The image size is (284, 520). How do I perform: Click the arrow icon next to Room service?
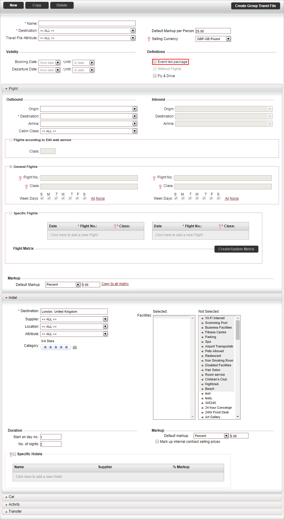click(x=202, y=375)
